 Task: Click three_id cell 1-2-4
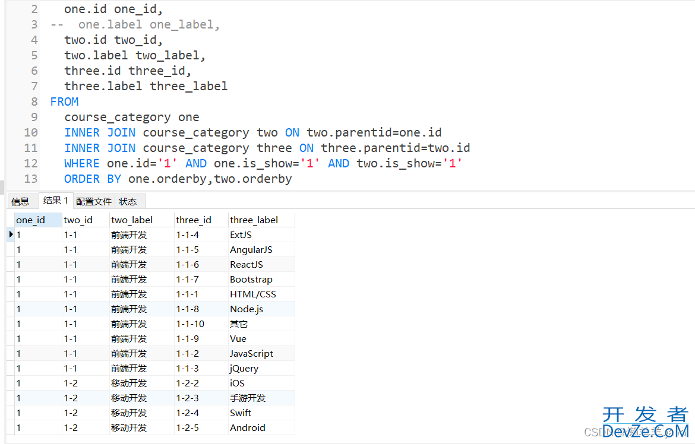(x=201, y=413)
